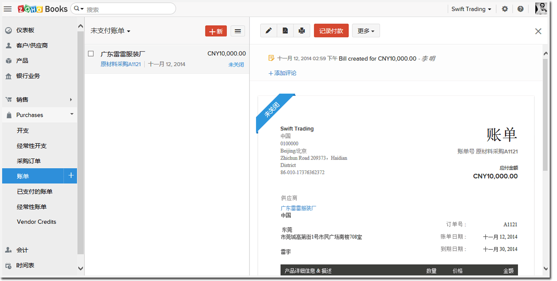Viewport: 557px width, 281px height.
Task: Click the print bill icon
Action: click(x=302, y=31)
